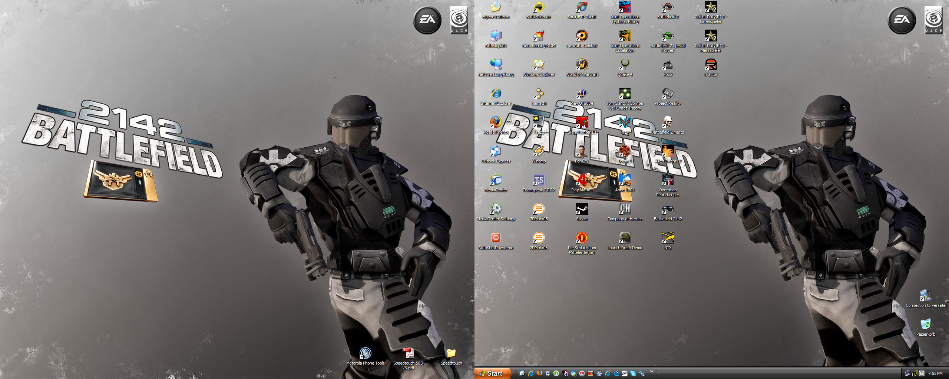This screenshot has width=949, height=379.
Task: Select the Operation Peacekeeper shortcut
Action: point(668,185)
